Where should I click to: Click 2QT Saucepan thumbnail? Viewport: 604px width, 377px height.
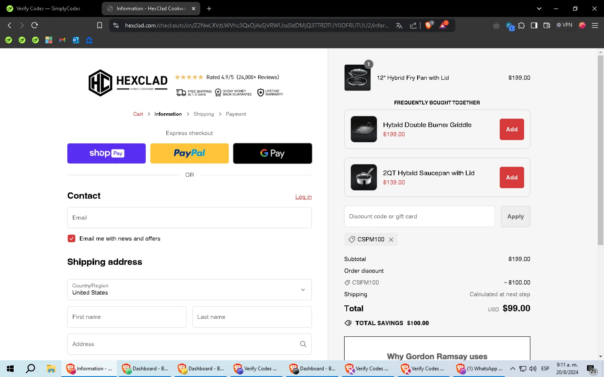coord(364,177)
